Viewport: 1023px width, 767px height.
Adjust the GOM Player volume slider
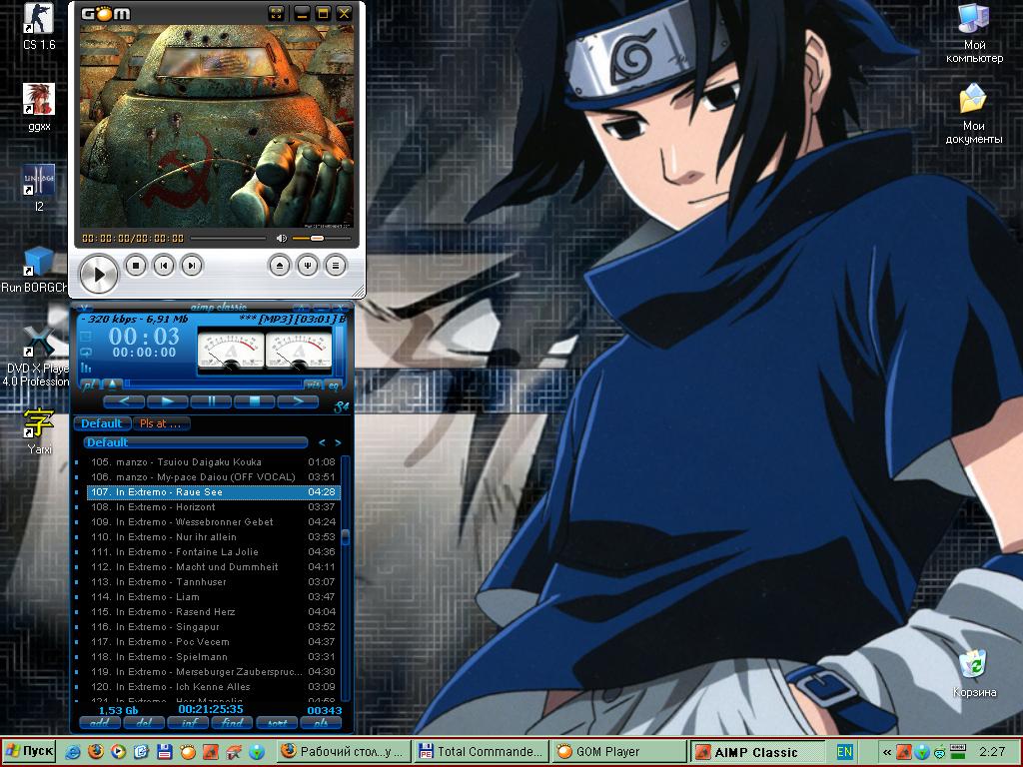pyautogui.click(x=321, y=238)
